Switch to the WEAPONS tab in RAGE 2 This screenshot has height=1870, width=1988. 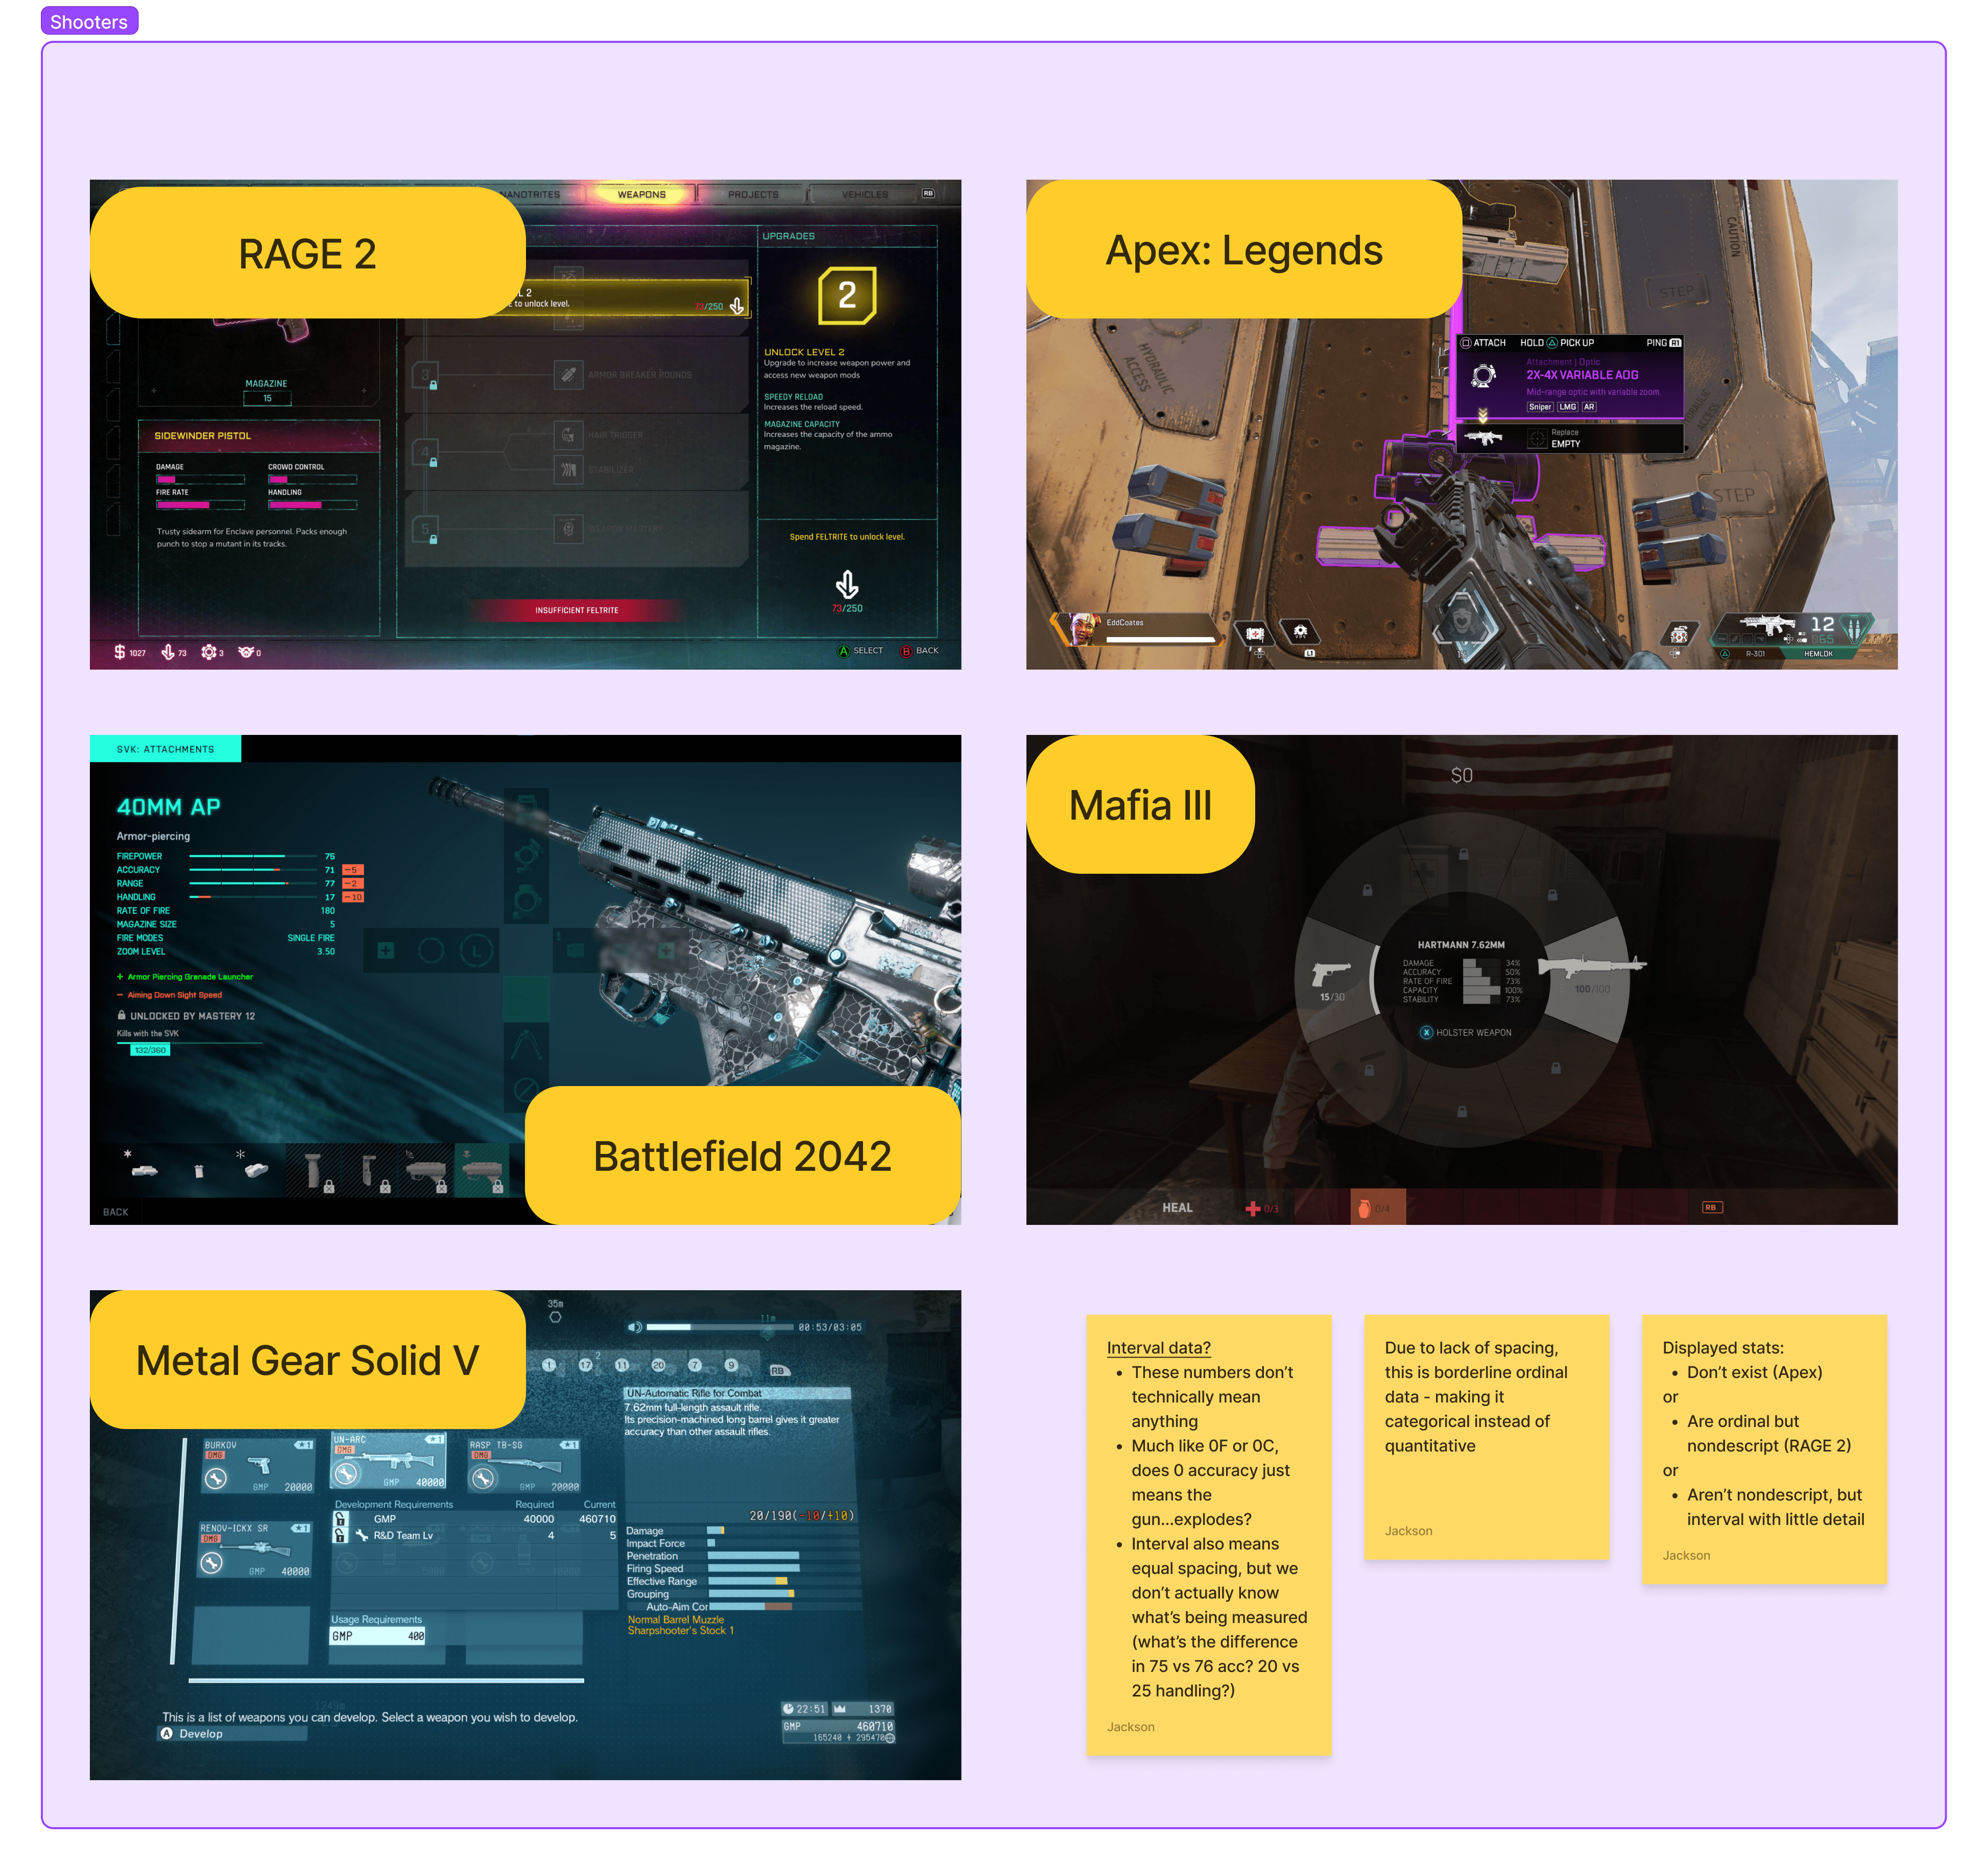[x=641, y=194]
